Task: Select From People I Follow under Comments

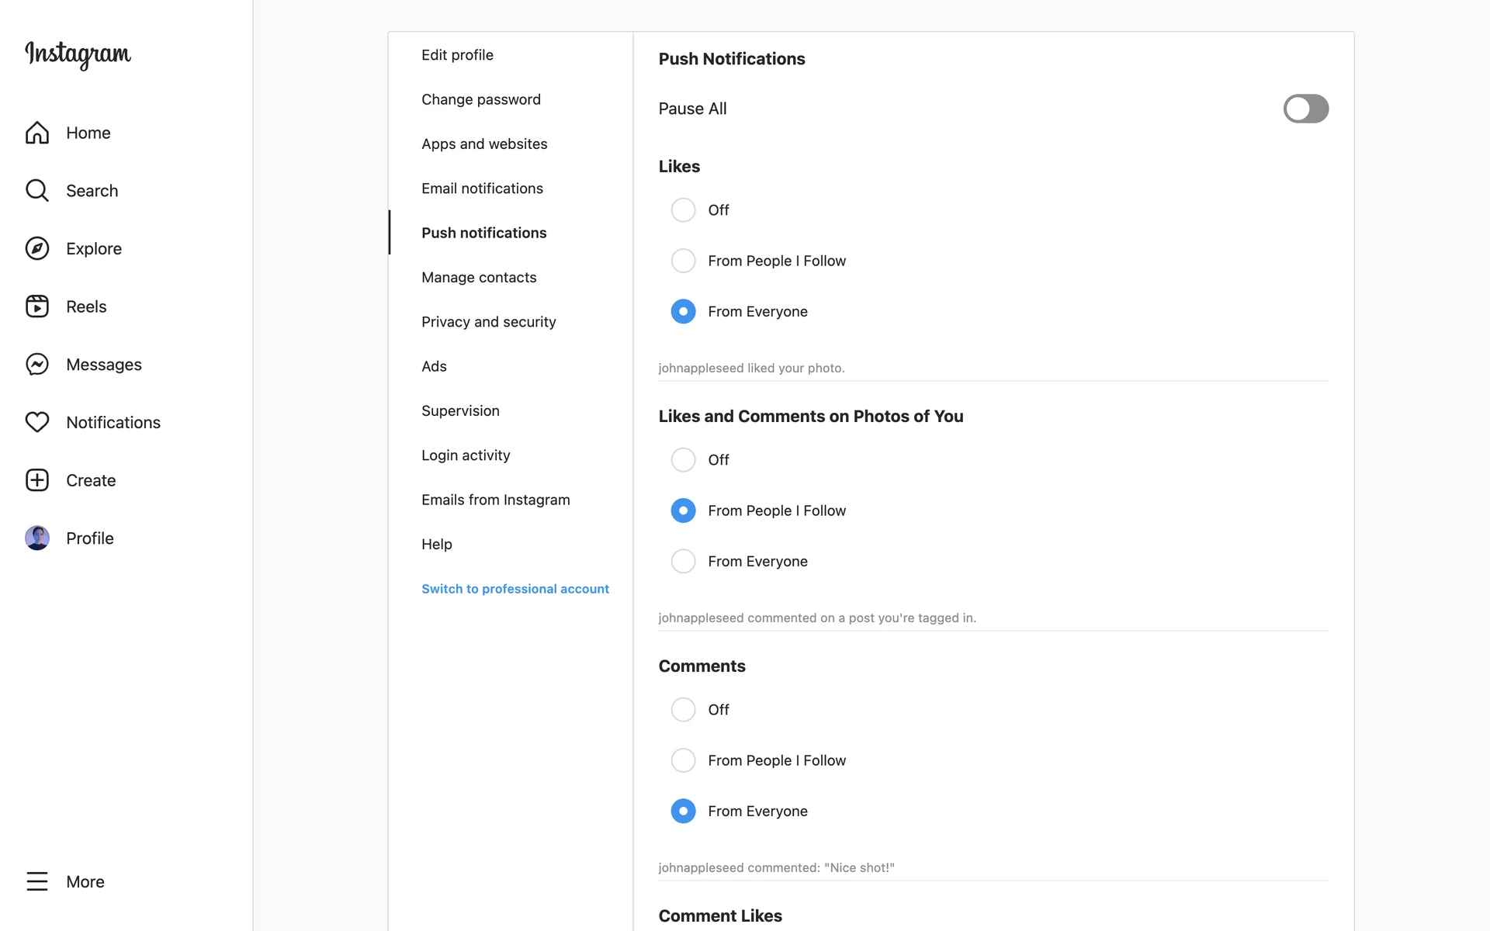Action: coord(683,760)
